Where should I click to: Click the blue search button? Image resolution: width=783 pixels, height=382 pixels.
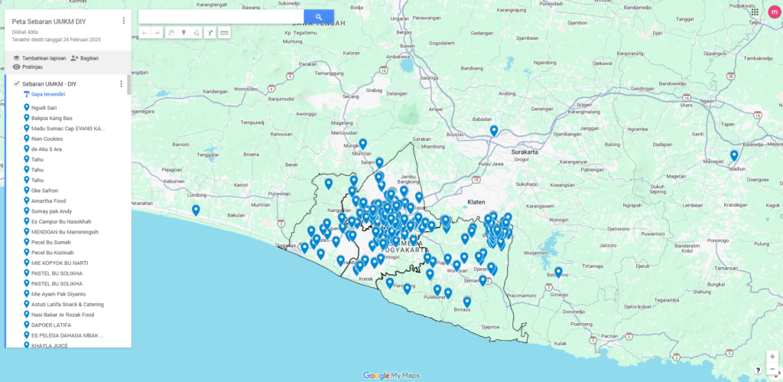(x=318, y=17)
